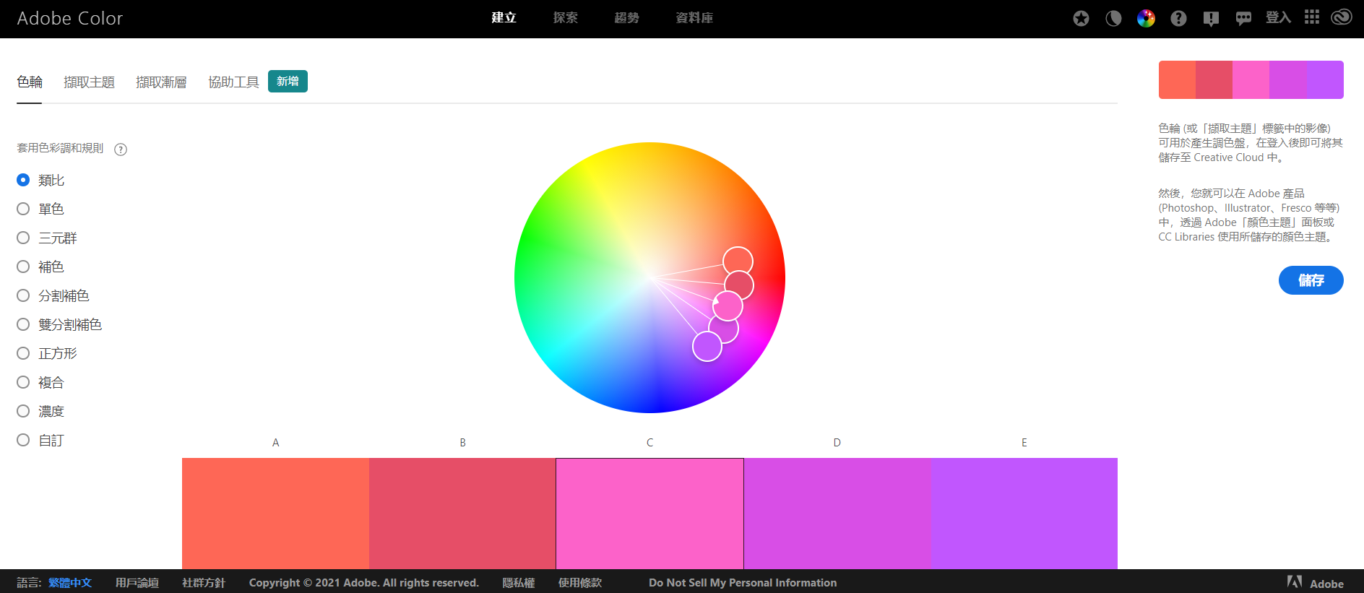Change language via 繁體中文 link

[x=70, y=583]
